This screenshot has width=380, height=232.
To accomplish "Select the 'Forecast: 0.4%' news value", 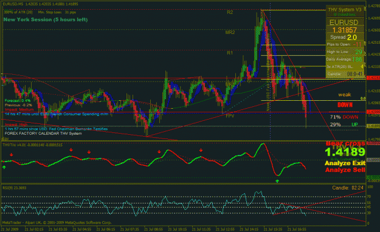I will click(18, 100).
